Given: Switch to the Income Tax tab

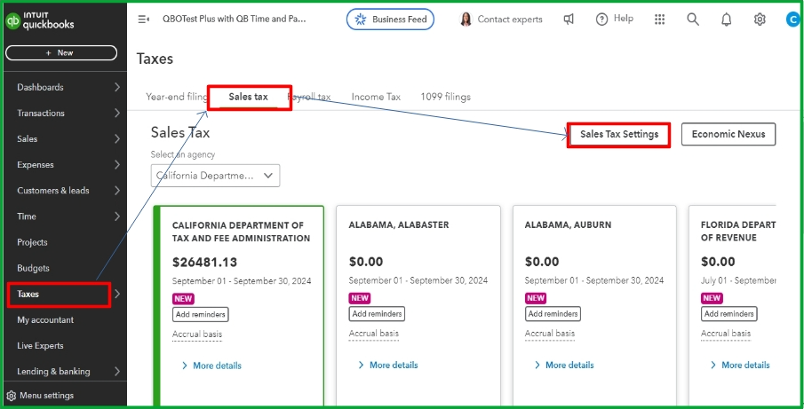Looking at the screenshot, I should pyautogui.click(x=376, y=97).
